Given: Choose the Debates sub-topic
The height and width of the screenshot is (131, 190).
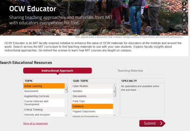Looking at the screenshot, I should (x=92, y=91).
